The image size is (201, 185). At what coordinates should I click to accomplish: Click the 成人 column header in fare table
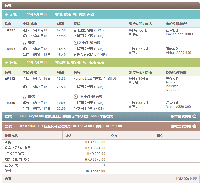(69, 136)
